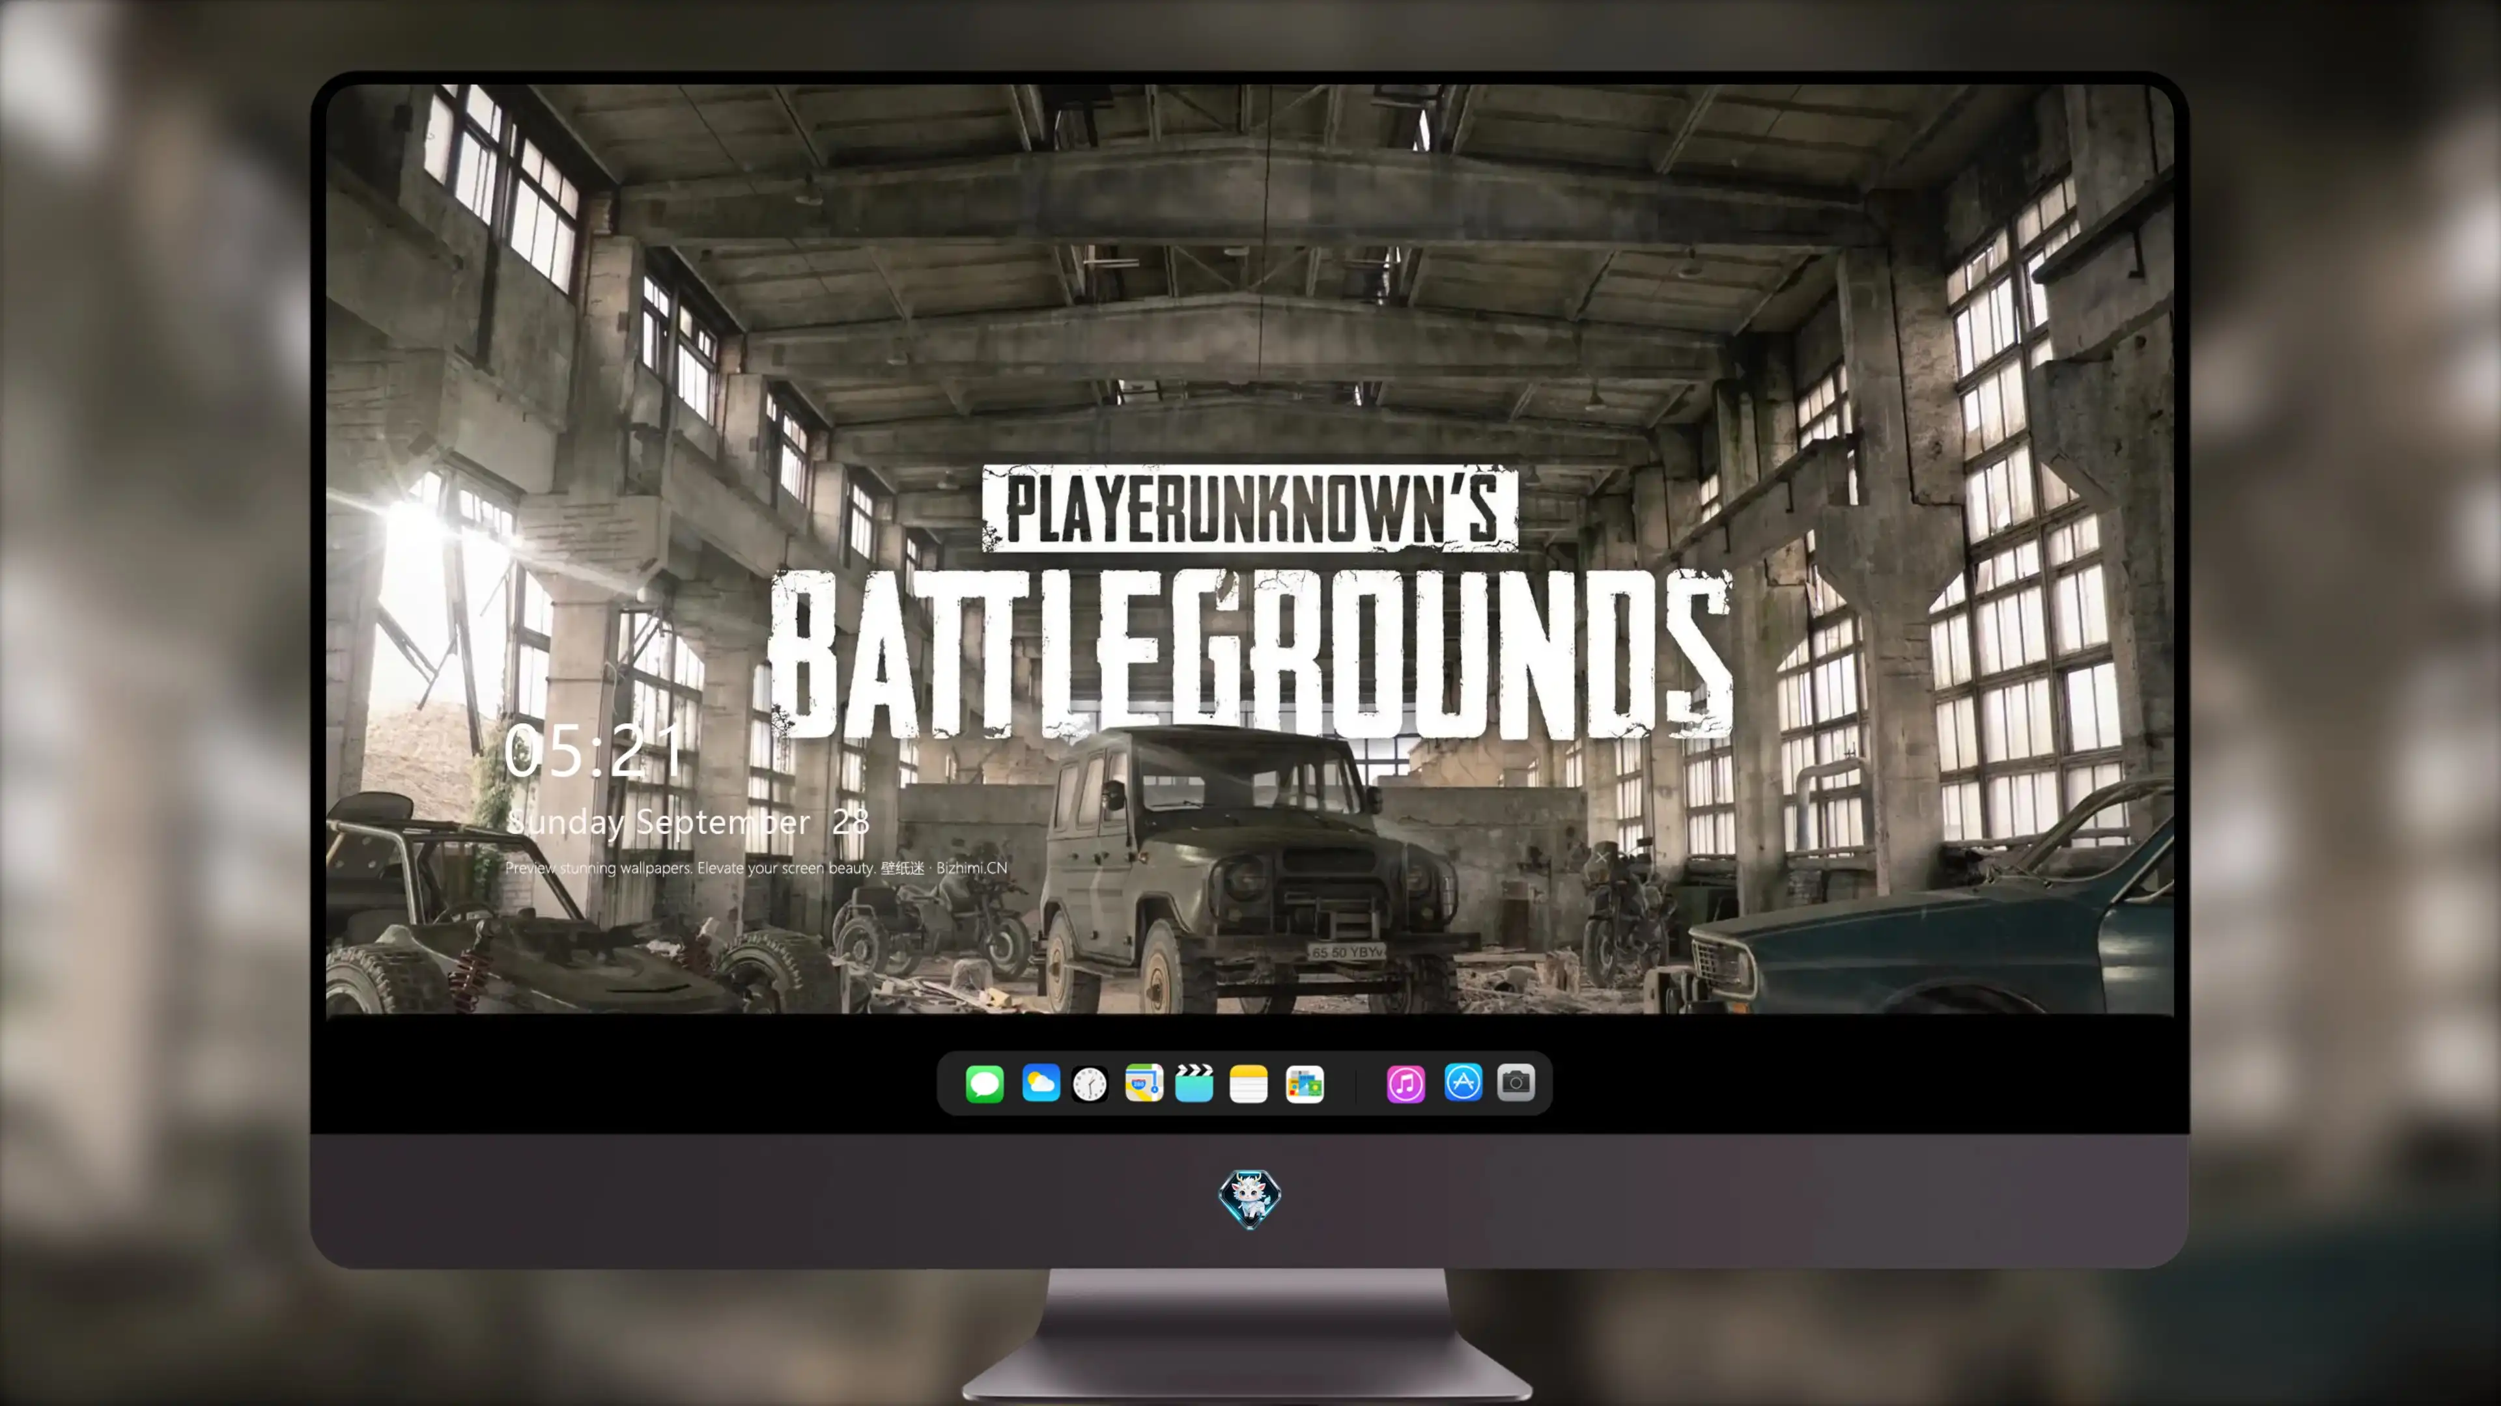Click the BATTLEGROUNDS logo text
This screenshot has width=2501, height=1406.
[x=1250, y=655]
